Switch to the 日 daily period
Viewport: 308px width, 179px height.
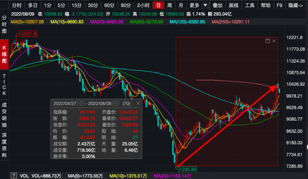click(158, 5)
